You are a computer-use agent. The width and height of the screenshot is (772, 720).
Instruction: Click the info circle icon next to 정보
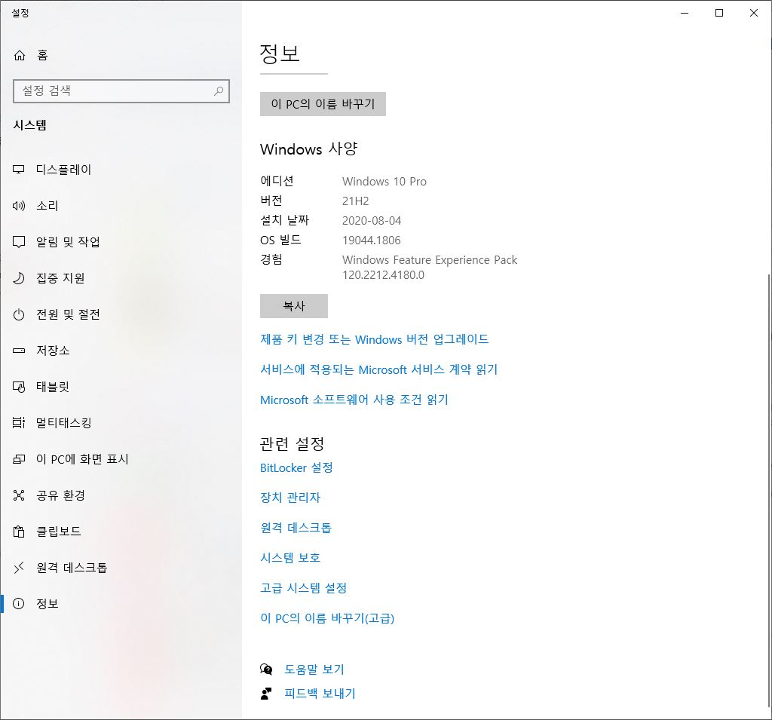click(19, 604)
